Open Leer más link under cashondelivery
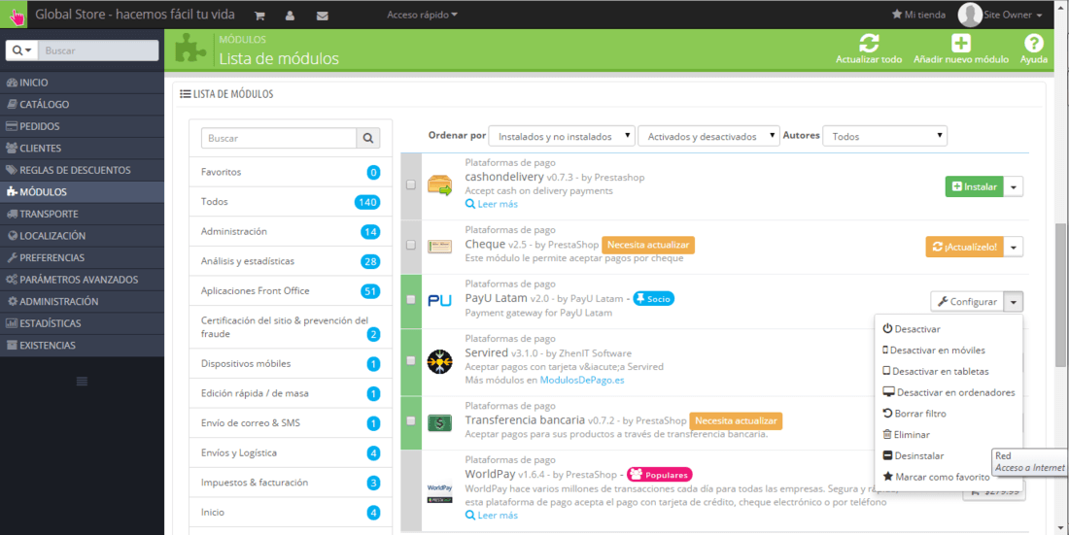 tap(492, 204)
